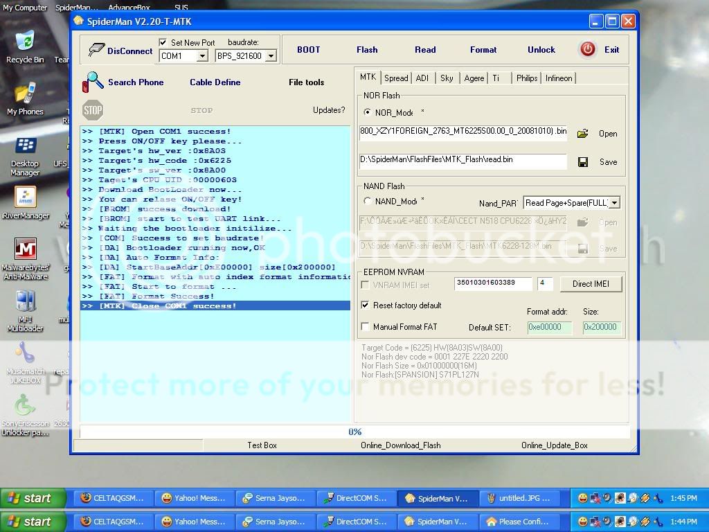This screenshot has width=709, height=532.
Task: Click Online_Download_Flash status entry
Action: [400, 445]
